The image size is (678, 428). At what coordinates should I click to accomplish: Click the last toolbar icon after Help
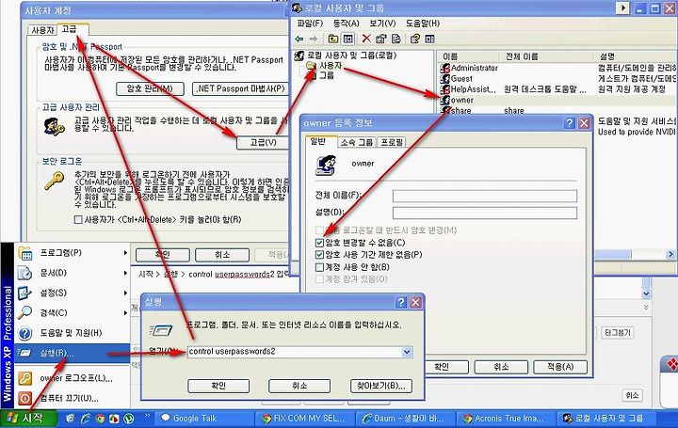click(x=429, y=39)
